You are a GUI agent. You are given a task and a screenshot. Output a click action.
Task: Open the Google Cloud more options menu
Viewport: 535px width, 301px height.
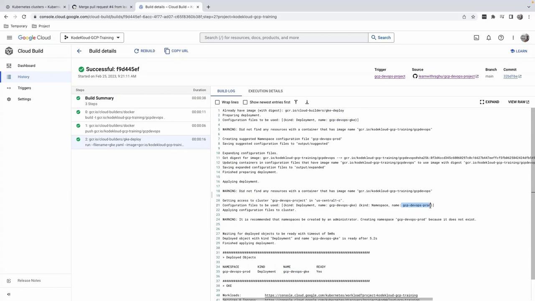tap(513, 38)
